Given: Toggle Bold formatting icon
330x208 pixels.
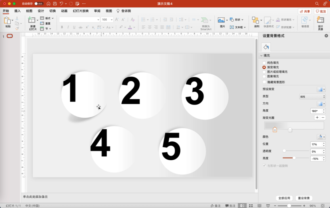Looking at the screenshot, I should point(62,27).
